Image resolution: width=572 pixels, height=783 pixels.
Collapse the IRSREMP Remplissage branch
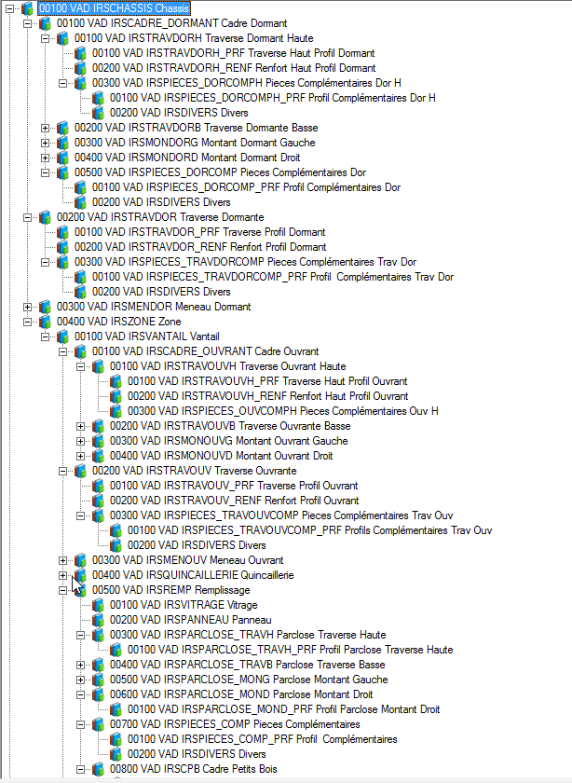pos(63,590)
